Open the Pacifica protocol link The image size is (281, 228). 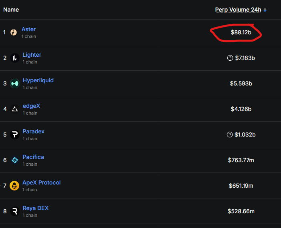coord(33,157)
